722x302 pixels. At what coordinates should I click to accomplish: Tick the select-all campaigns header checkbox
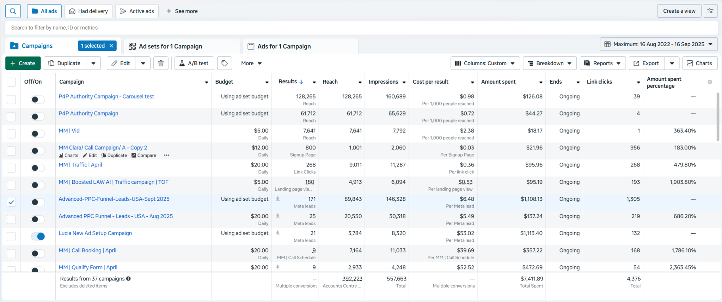pyautogui.click(x=11, y=82)
